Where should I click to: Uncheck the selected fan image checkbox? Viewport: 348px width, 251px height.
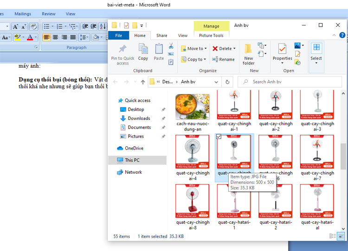pyautogui.click(x=219, y=137)
